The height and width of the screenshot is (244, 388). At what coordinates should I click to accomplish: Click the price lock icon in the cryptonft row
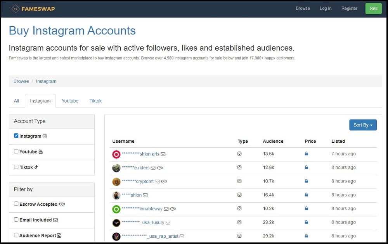pyautogui.click(x=307, y=181)
